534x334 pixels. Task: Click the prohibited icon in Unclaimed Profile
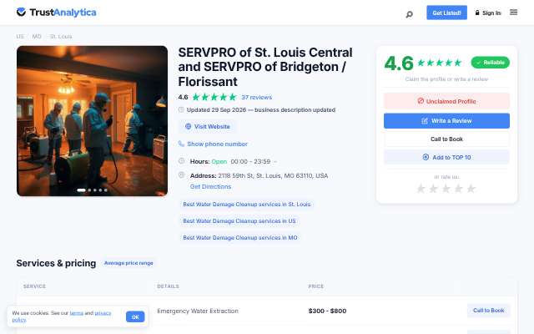421,101
